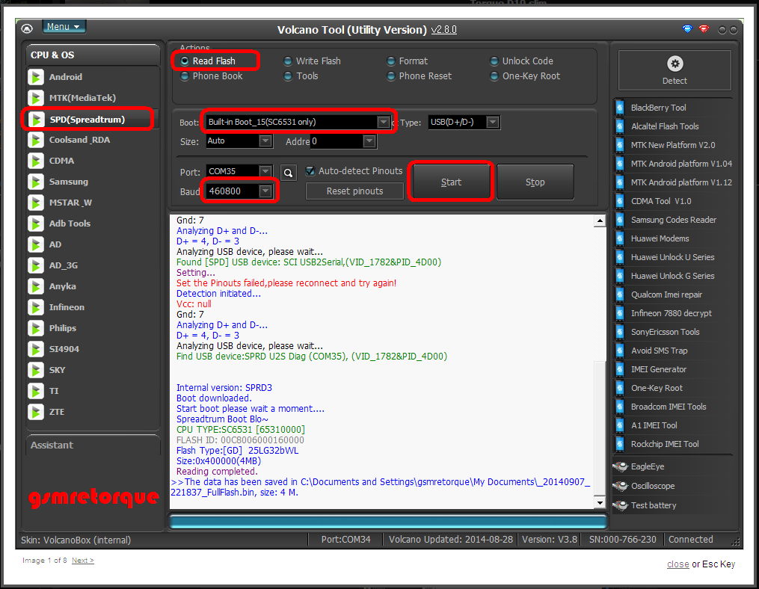Click the Detect gear icon
The height and width of the screenshot is (589, 759).
(x=675, y=64)
